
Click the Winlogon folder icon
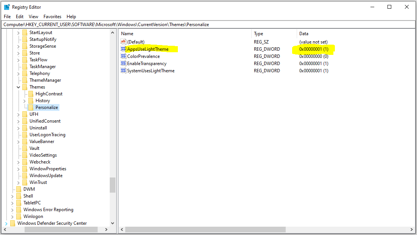point(19,216)
